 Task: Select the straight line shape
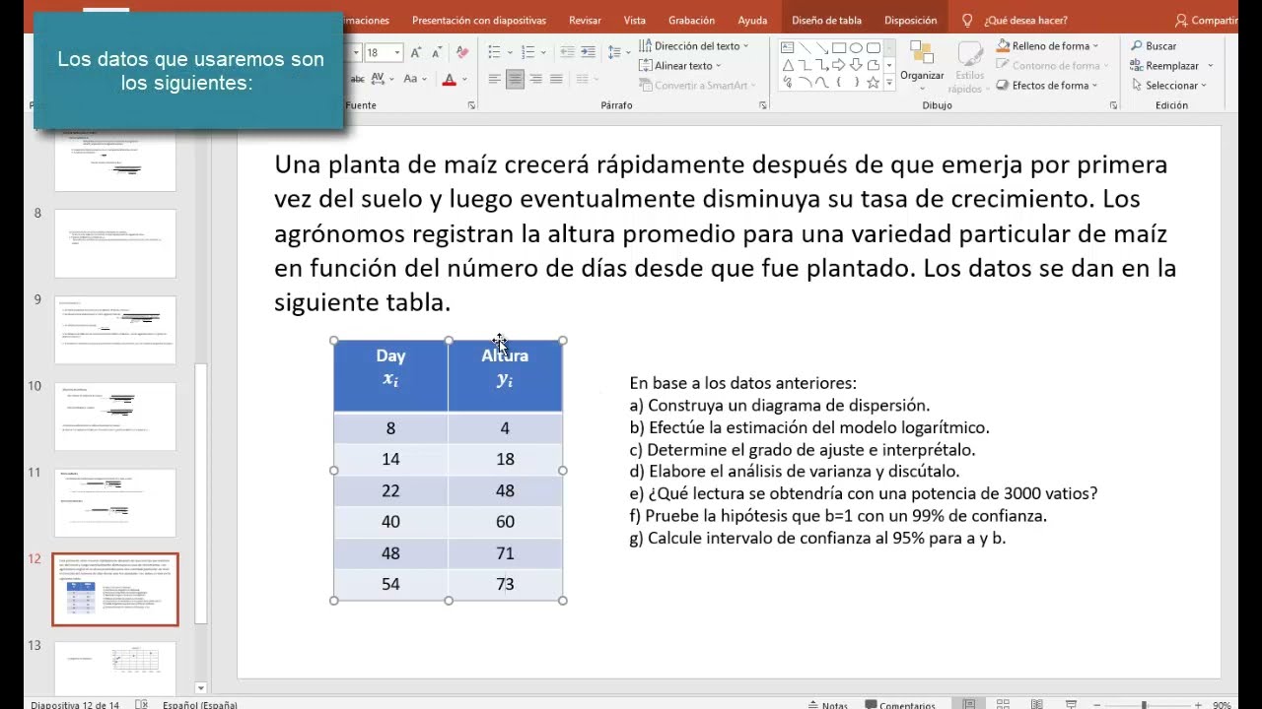click(805, 47)
